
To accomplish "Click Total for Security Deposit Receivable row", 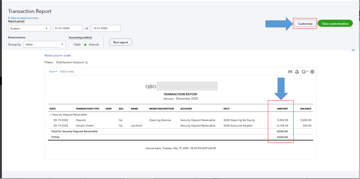I will pyautogui.click(x=181, y=132).
